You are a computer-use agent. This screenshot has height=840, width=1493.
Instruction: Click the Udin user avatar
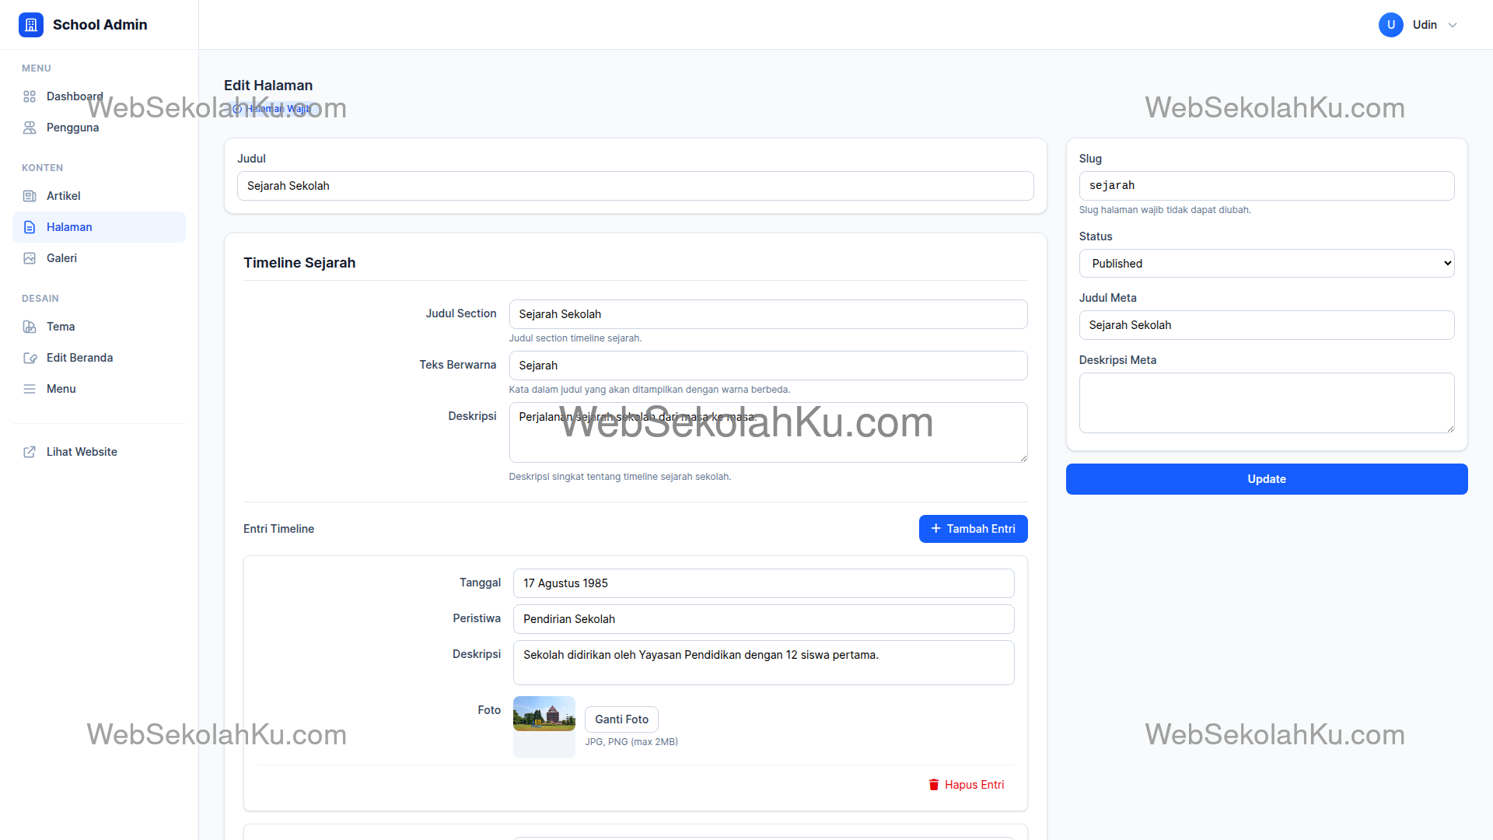[x=1391, y=25]
